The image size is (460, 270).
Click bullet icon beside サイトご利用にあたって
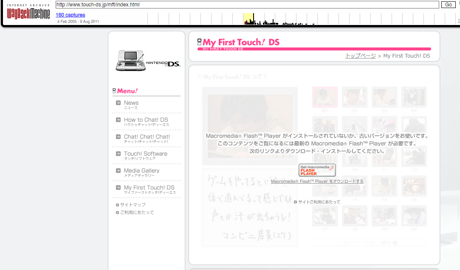click(296, 202)
